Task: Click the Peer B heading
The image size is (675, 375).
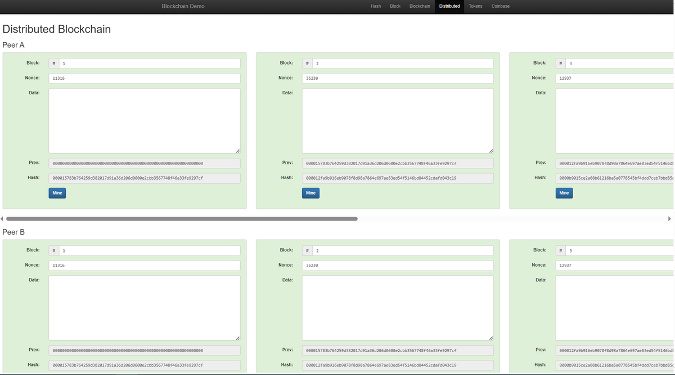Action: [x=13, y=232]
